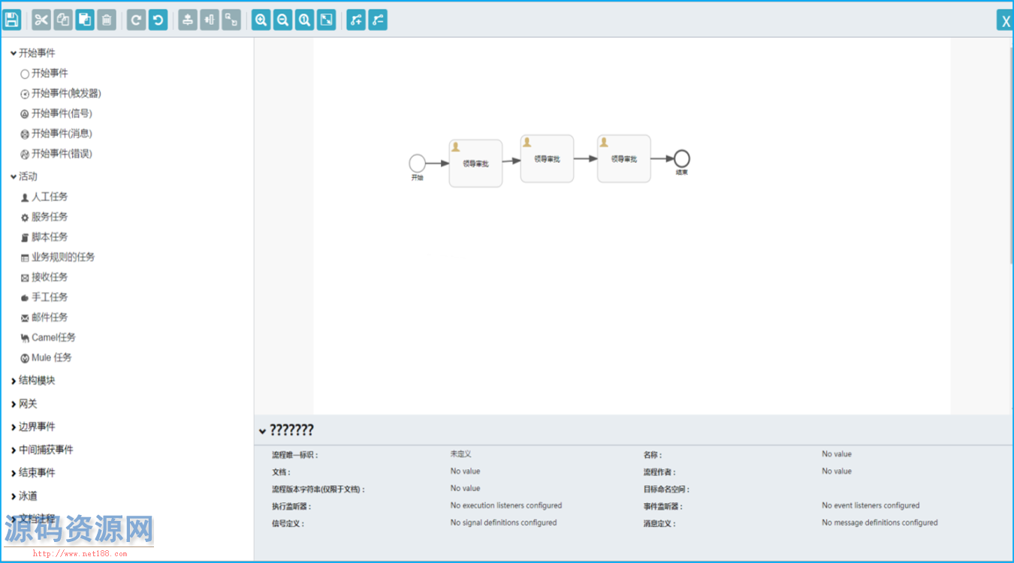This screenshot has width=1014, height=563.
Task: Select the 接收任务 palette item
Action: (44, 277)
